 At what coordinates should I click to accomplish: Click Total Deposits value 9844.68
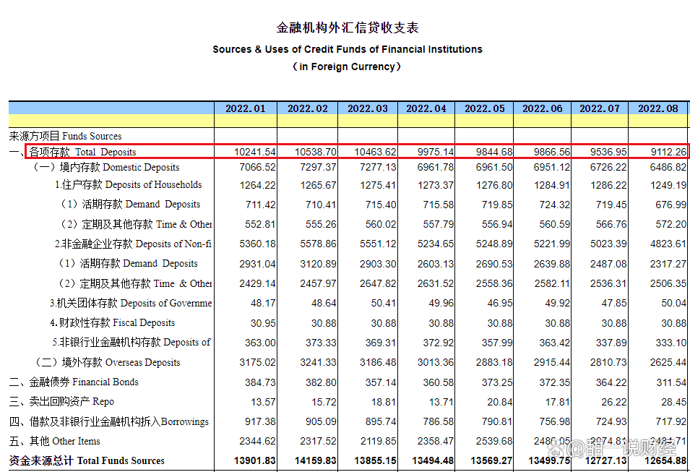point(494,152)
